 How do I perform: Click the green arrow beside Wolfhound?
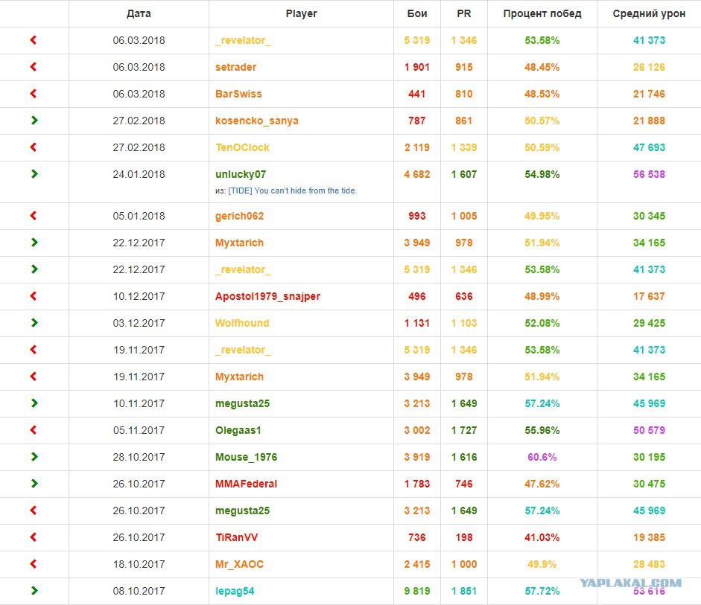click(34, 323)
